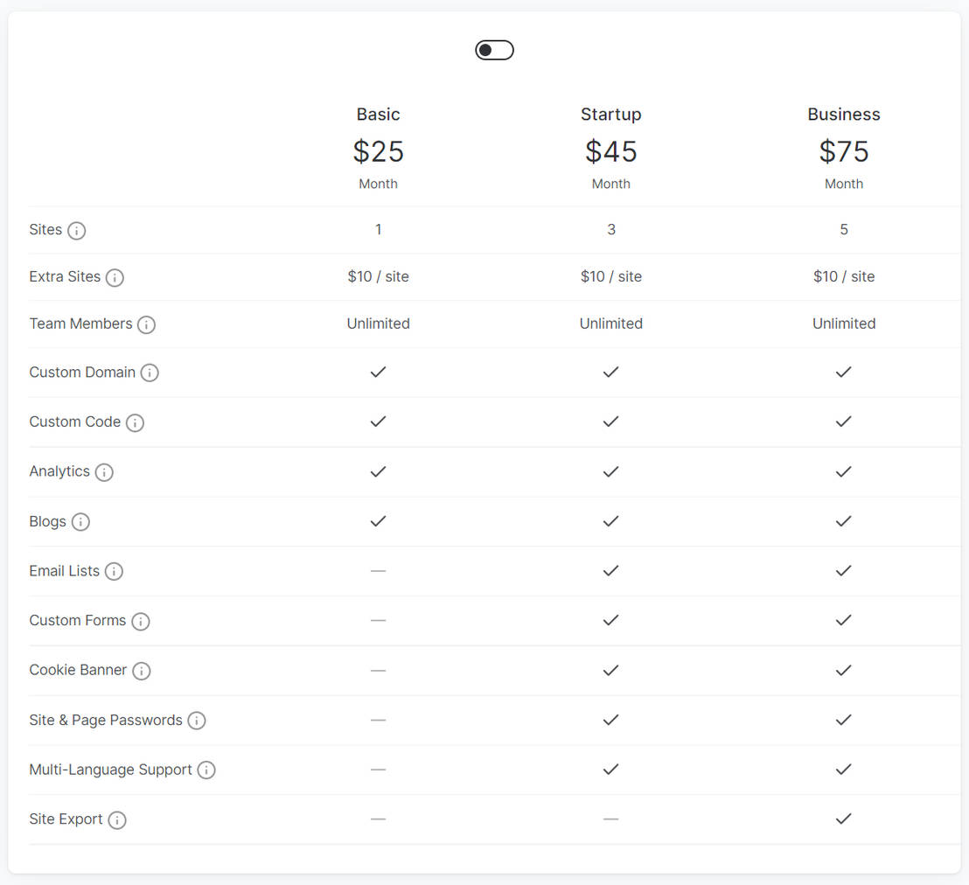Click the Startup Site Export dash
Screen dimensions: 969x885
pyautogui.click(x=611, y=819)
